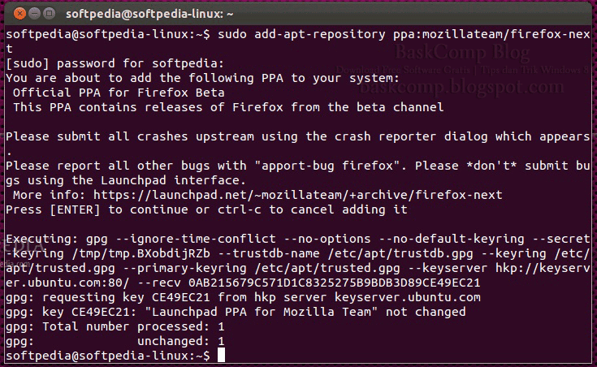Image resolution: width=597 pixels, height=367 pixels.
Task: Click the "unchanged: 1" gpg output line
Action: [181, 341]
